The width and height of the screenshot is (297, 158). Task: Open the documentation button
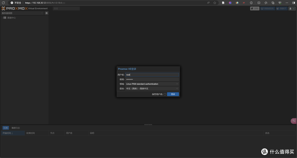click(x=255, y=8)
